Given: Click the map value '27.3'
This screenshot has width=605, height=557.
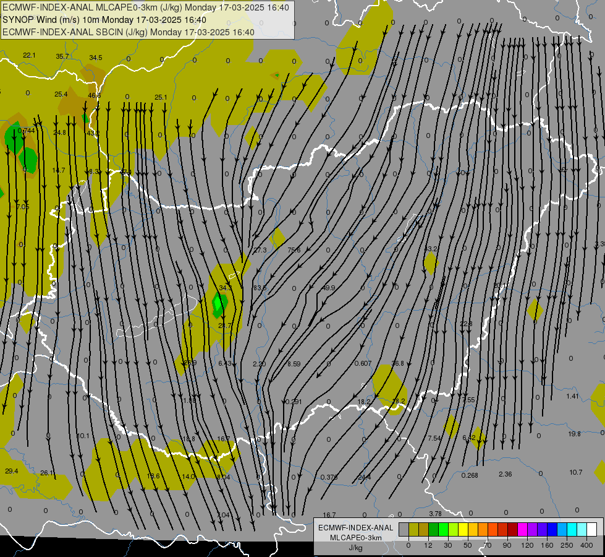Looking at the screenshot, I should tap(260, 250).
